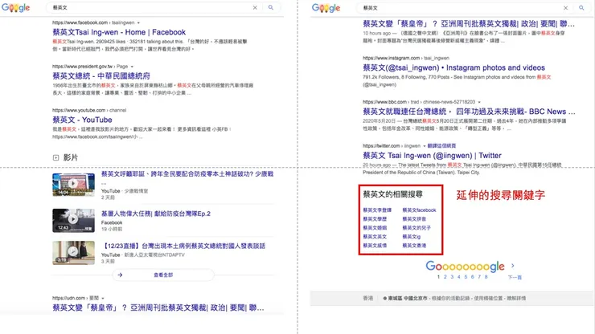The height and width of the screenshot is (334, 595).
Task: Click footer link 根據你的活動記錄
Action: coord(451,299)
